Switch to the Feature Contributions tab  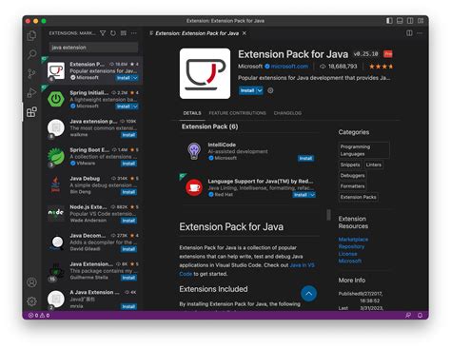[x=237, y=113]
